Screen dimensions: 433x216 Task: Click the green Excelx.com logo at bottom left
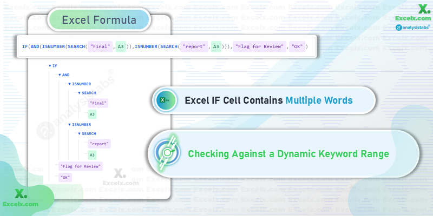click(x=21, y=198)
